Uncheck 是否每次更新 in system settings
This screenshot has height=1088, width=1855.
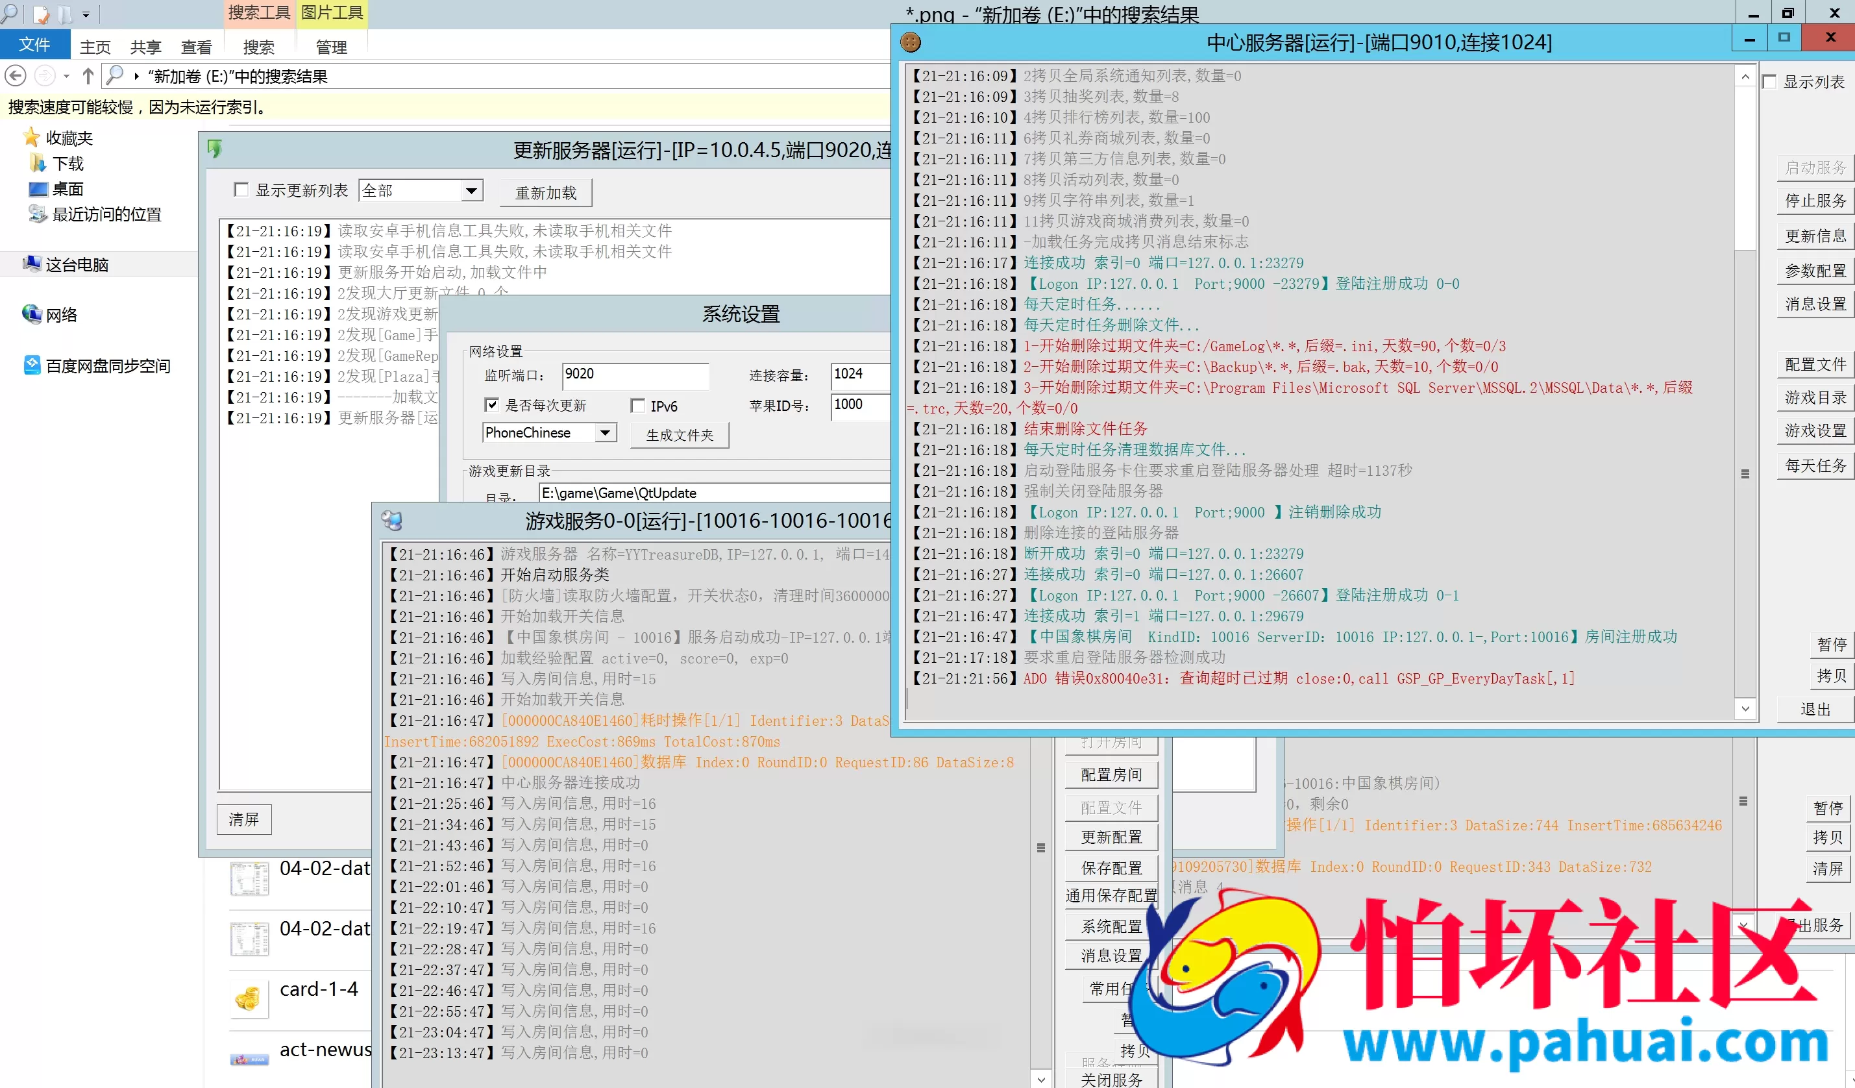(x=492, y=405)
